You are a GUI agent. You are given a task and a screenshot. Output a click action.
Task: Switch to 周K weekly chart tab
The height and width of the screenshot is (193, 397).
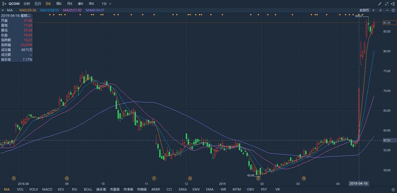[59, 4]
